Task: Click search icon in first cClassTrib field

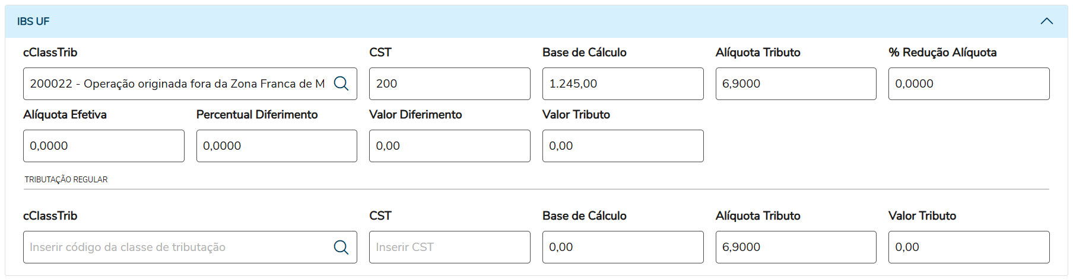Action: 341,83
